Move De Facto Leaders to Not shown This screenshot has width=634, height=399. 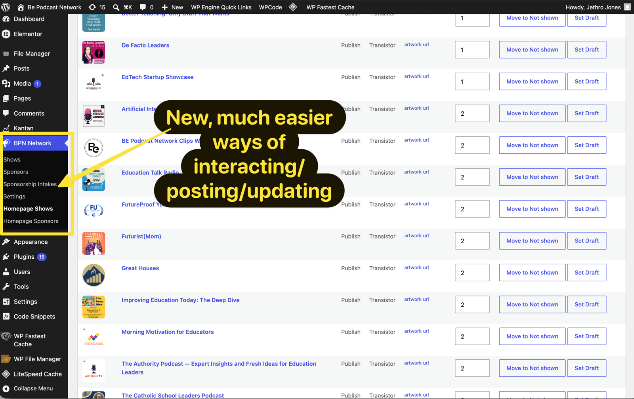pos(532,50)
